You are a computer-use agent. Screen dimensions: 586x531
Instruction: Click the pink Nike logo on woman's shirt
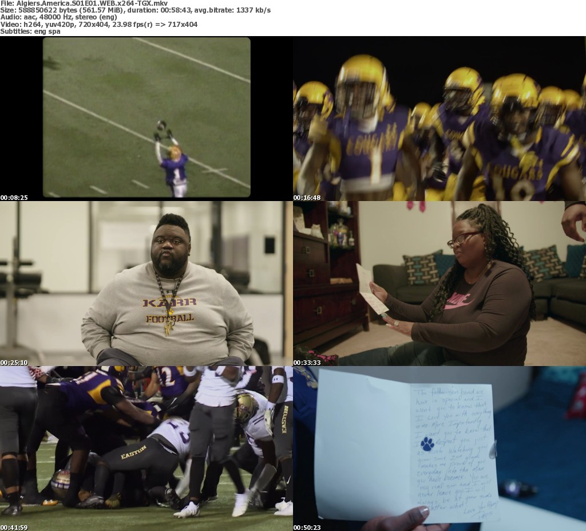(458, 300)
